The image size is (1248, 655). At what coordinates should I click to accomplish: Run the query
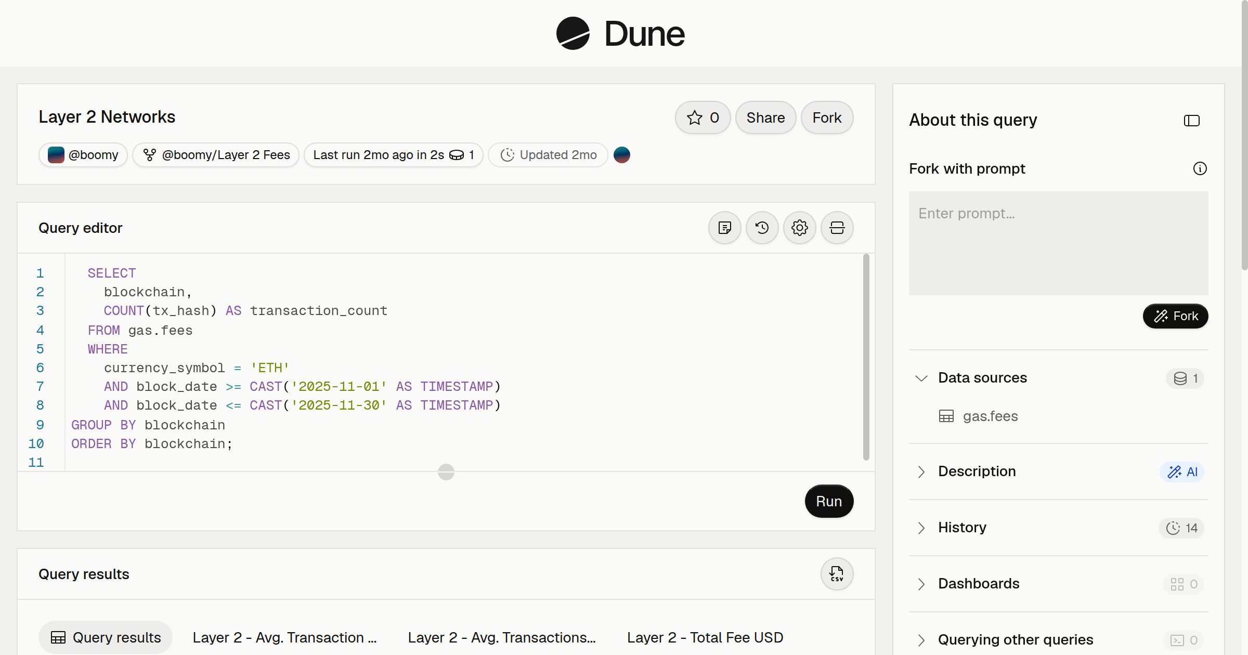coord(829,501)
